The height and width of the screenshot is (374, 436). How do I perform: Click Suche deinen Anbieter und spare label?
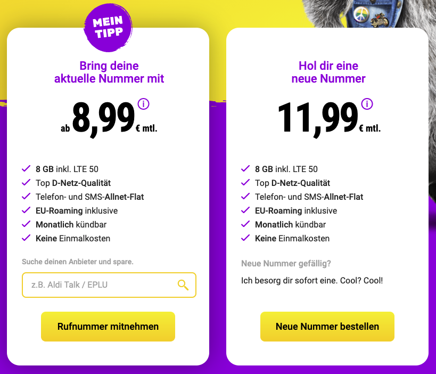coord(78,262)
